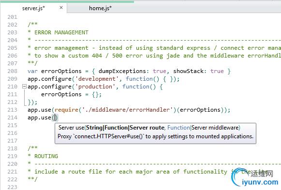The image size is (281, 190).
Task: Switch to the server.js tab
Action: click(x=33, y=8)
